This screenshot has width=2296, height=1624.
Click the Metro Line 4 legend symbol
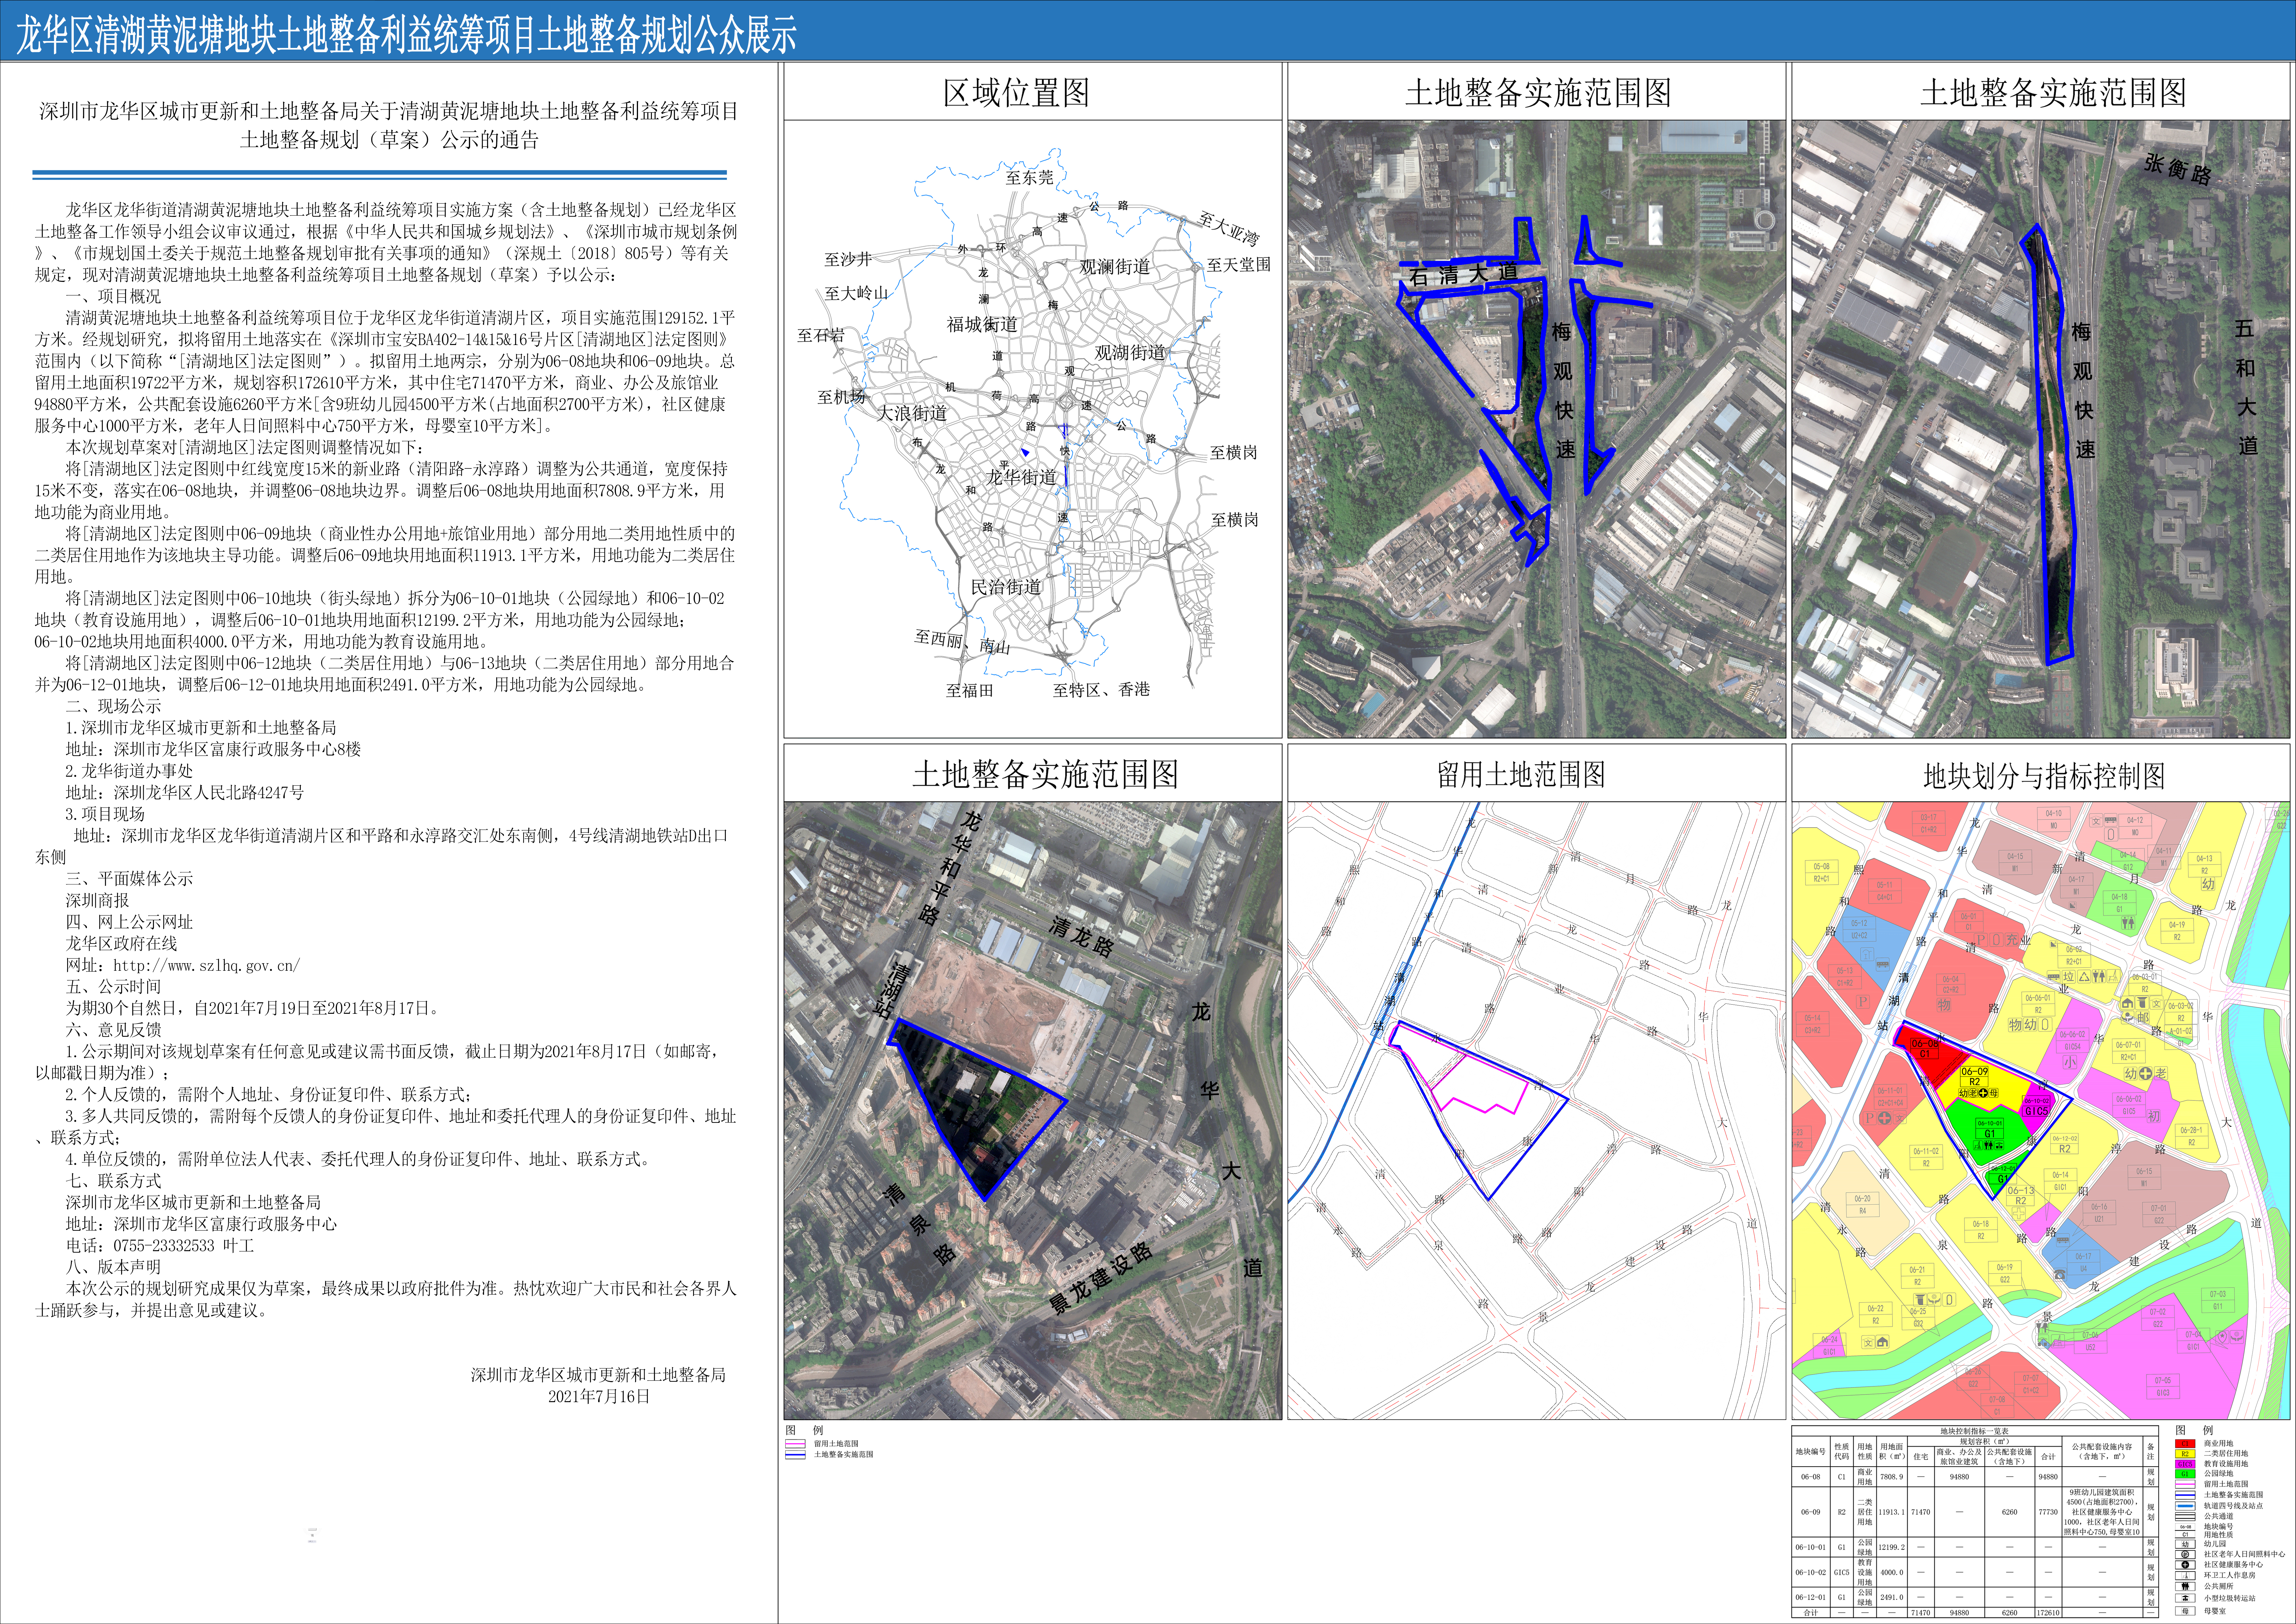[2185, 1506]
